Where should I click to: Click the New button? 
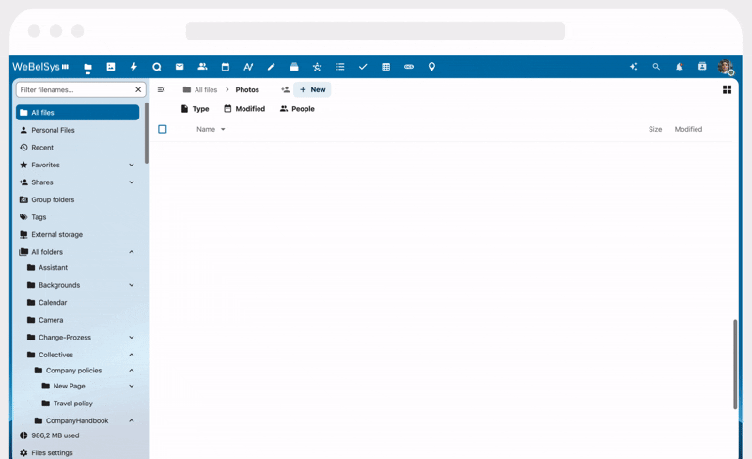pos(312,89)
